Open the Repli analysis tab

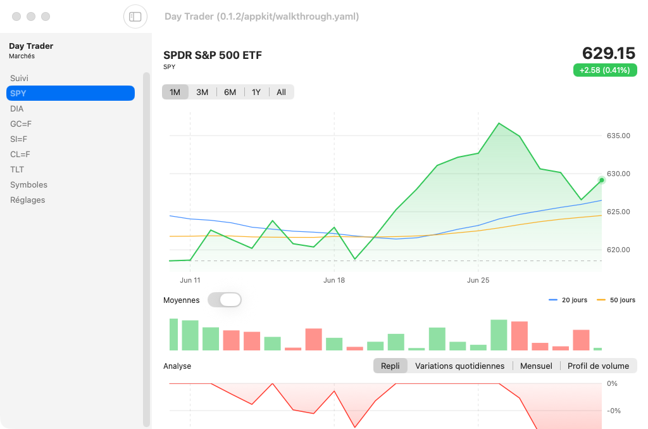pyautogui.click(x=390, y=366)
